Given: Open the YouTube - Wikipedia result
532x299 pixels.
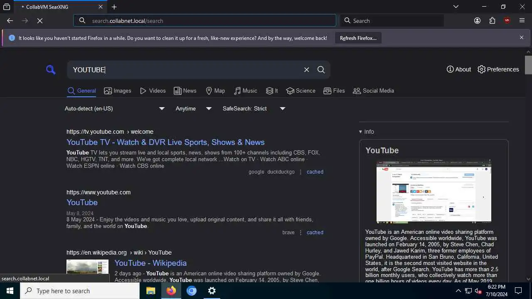Looking at the screenshot, I should coord(150,263).
